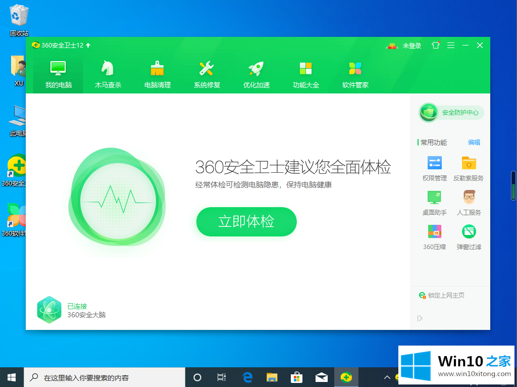
Task: Click the 立即体检 button
Action: click(246, 221)
